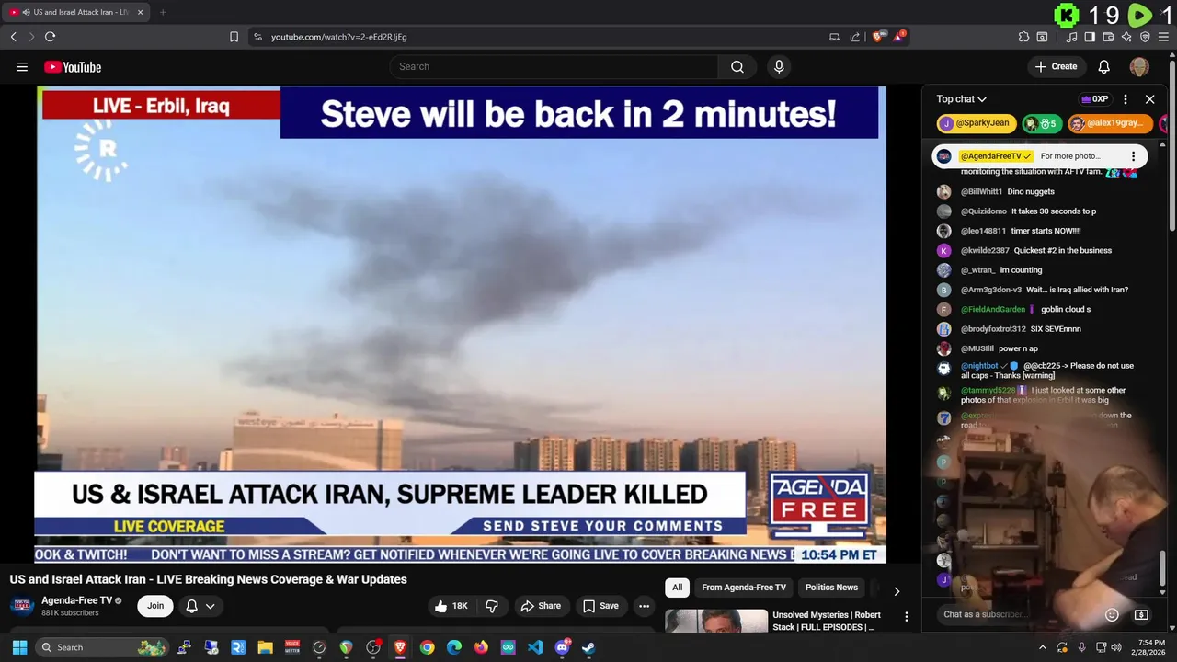The image size is (1177, 662).
Task: Open options for Unsolved Mysteries video
Action: 906,617
